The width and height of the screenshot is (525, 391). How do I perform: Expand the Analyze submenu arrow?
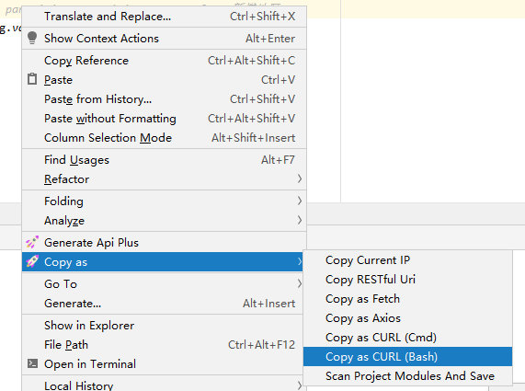[x=300, y=220]
